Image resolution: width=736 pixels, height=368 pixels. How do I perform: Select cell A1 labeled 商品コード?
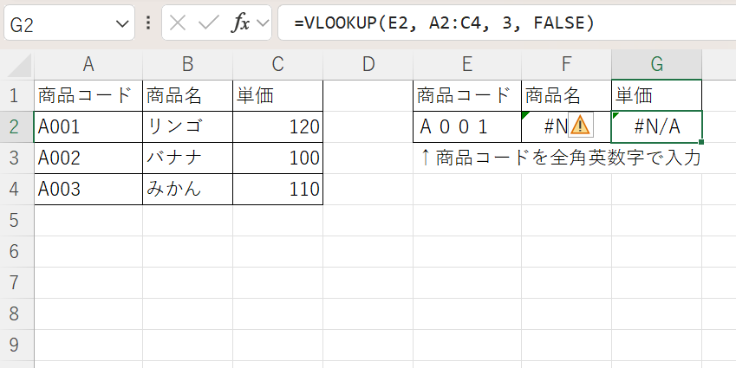88,95
